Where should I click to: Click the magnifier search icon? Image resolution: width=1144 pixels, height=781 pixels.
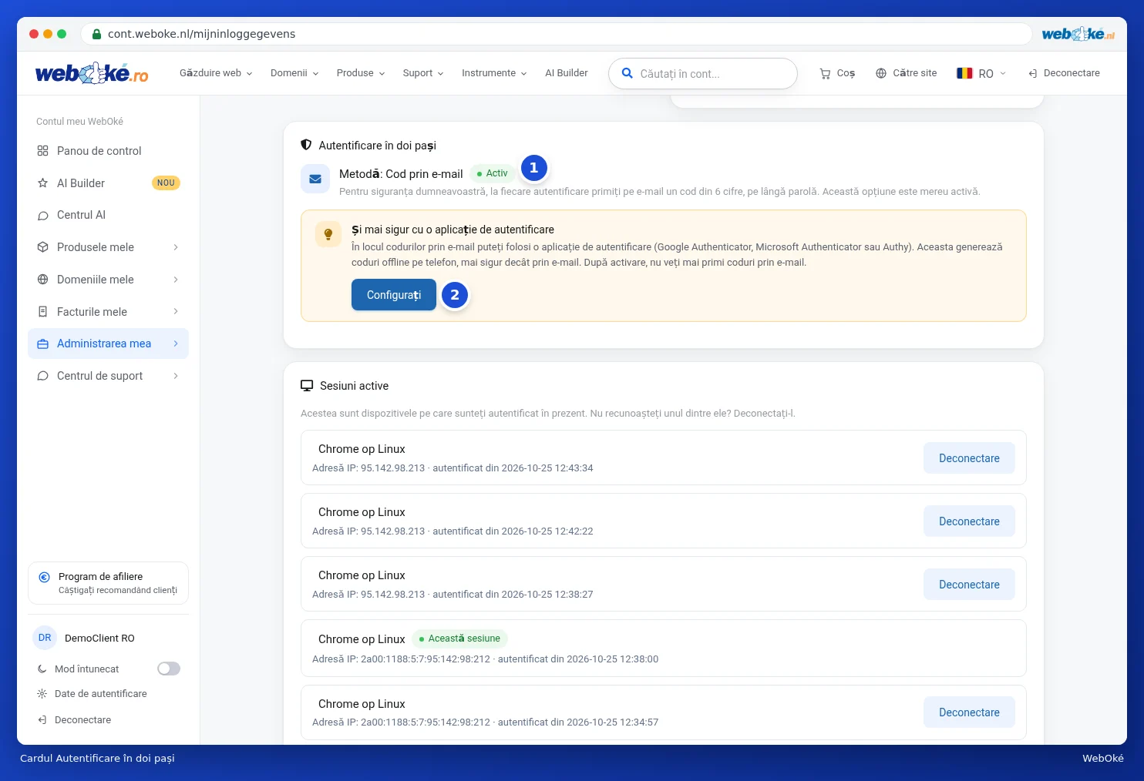[628, 73]
